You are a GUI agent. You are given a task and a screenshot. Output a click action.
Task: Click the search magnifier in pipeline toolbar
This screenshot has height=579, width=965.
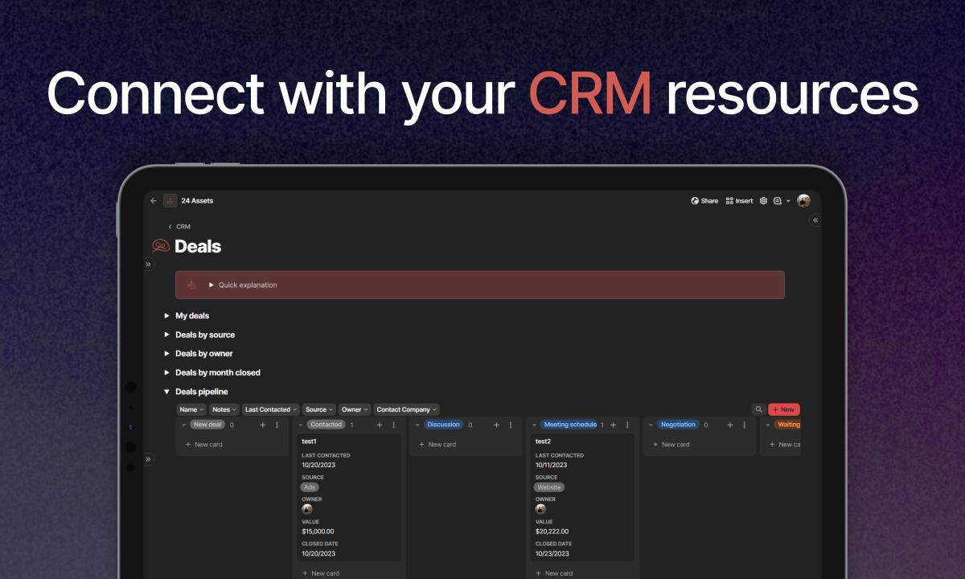[x=758, y=409]
